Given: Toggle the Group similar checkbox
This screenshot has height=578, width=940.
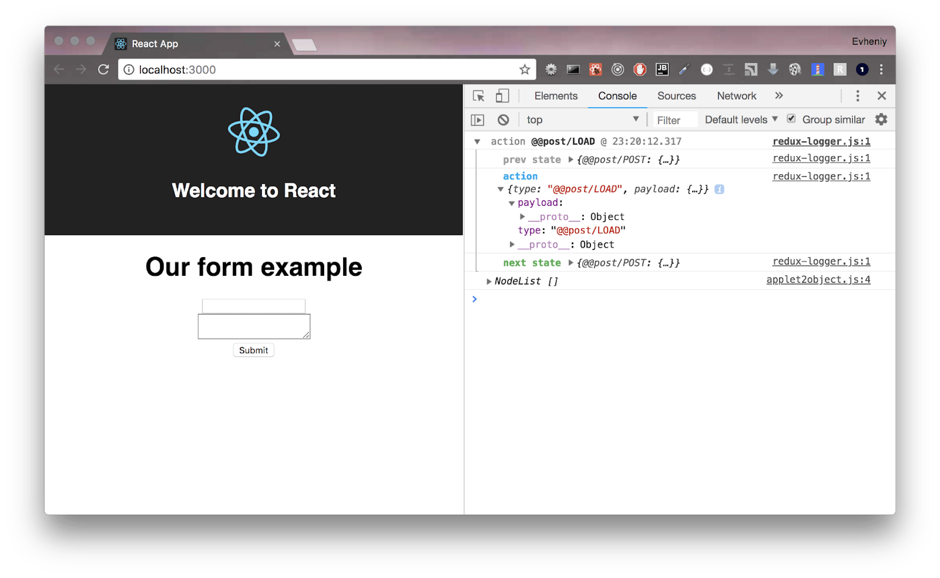Looking at the screenshot, I should (791, 118).
